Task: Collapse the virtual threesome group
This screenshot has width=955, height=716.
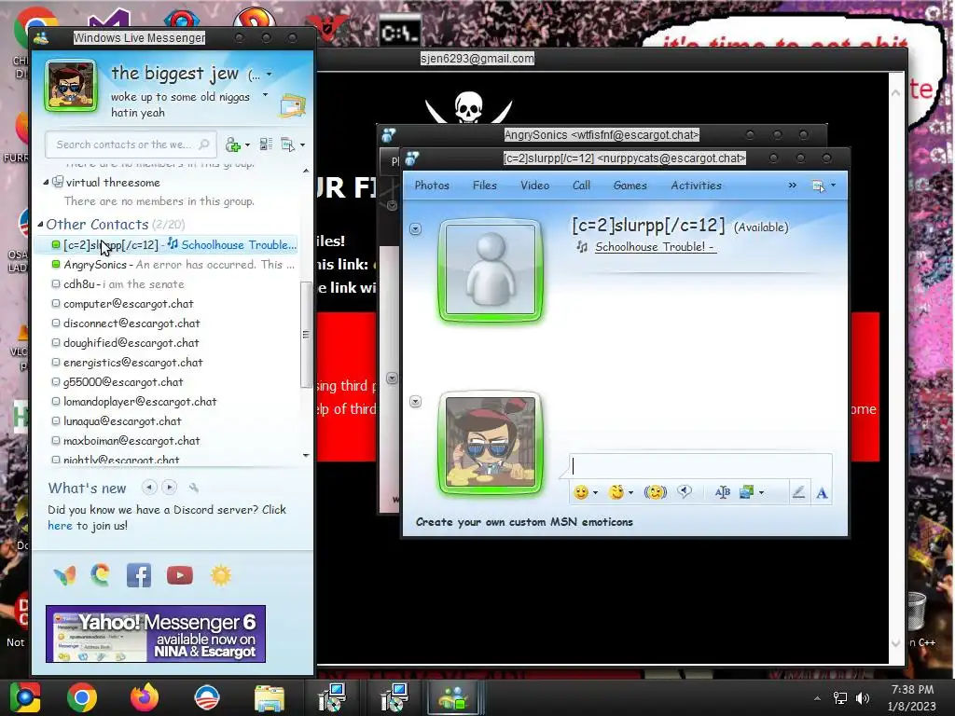Action: tap(46, 182)
